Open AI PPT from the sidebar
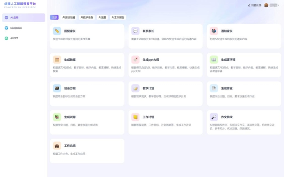Viewport: 284px width, 177px height. (14, 38)
